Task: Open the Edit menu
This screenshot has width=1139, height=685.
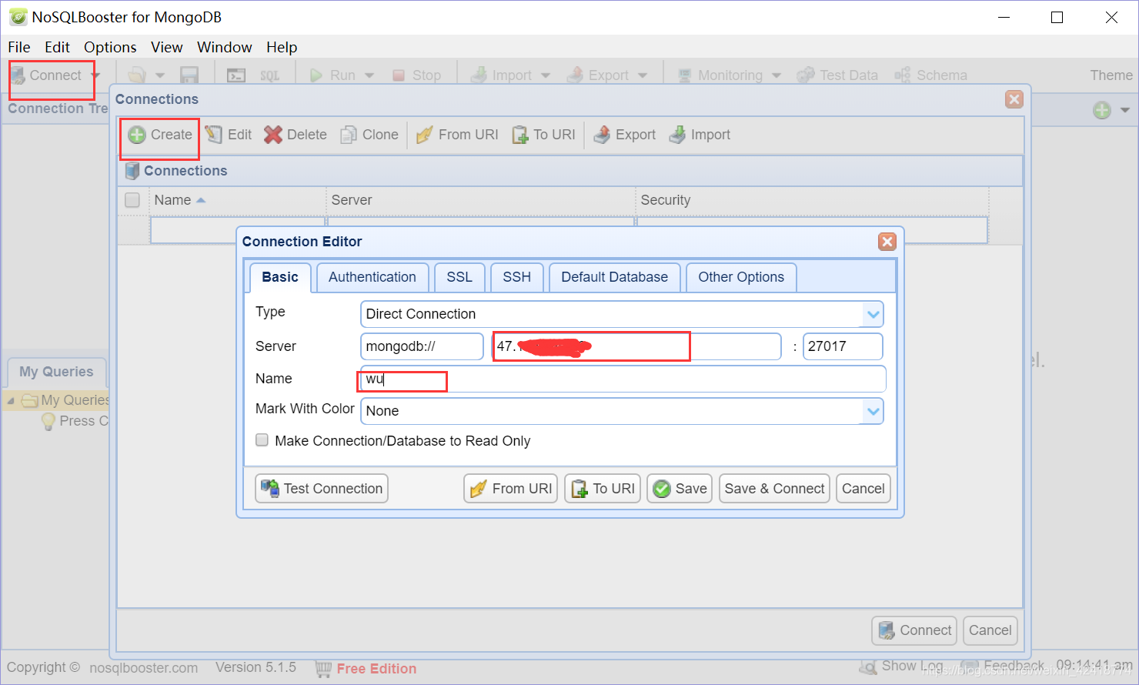Action: (x=57, y=47)
